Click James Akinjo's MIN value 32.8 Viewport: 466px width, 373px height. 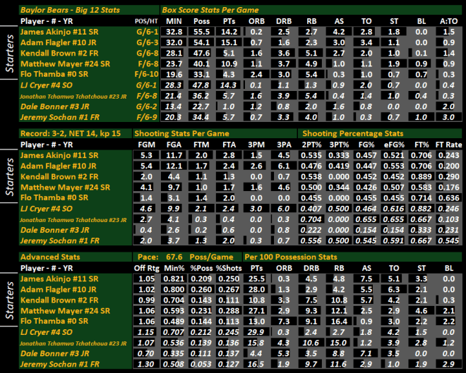(174, 32)
